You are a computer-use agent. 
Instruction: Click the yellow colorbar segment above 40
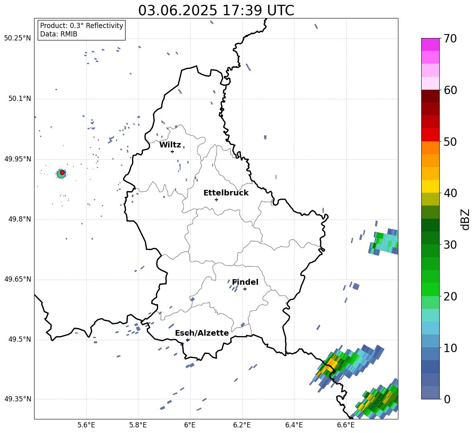(x=430, y=186)
